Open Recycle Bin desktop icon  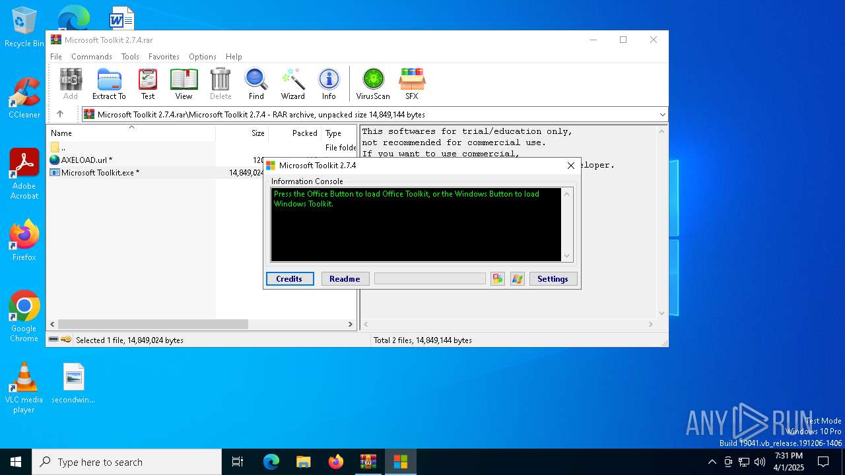tap(24, 27)
